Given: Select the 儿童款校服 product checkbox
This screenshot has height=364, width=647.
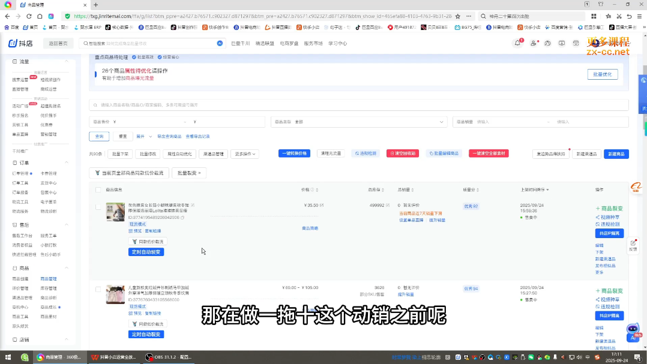Looking at the screenshot, I should [x=98, y=288].
